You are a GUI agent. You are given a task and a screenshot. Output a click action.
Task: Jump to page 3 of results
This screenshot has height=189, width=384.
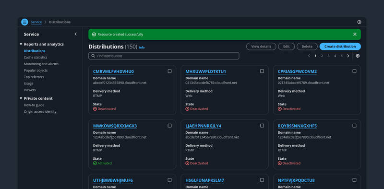point(328,56)
